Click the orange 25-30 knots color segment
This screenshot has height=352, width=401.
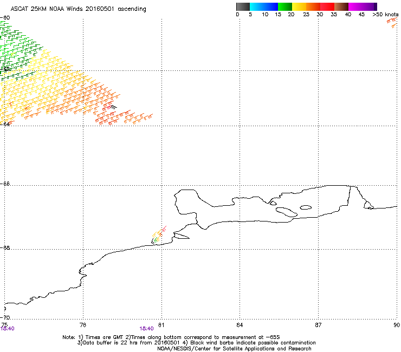[x=313, y=6]
